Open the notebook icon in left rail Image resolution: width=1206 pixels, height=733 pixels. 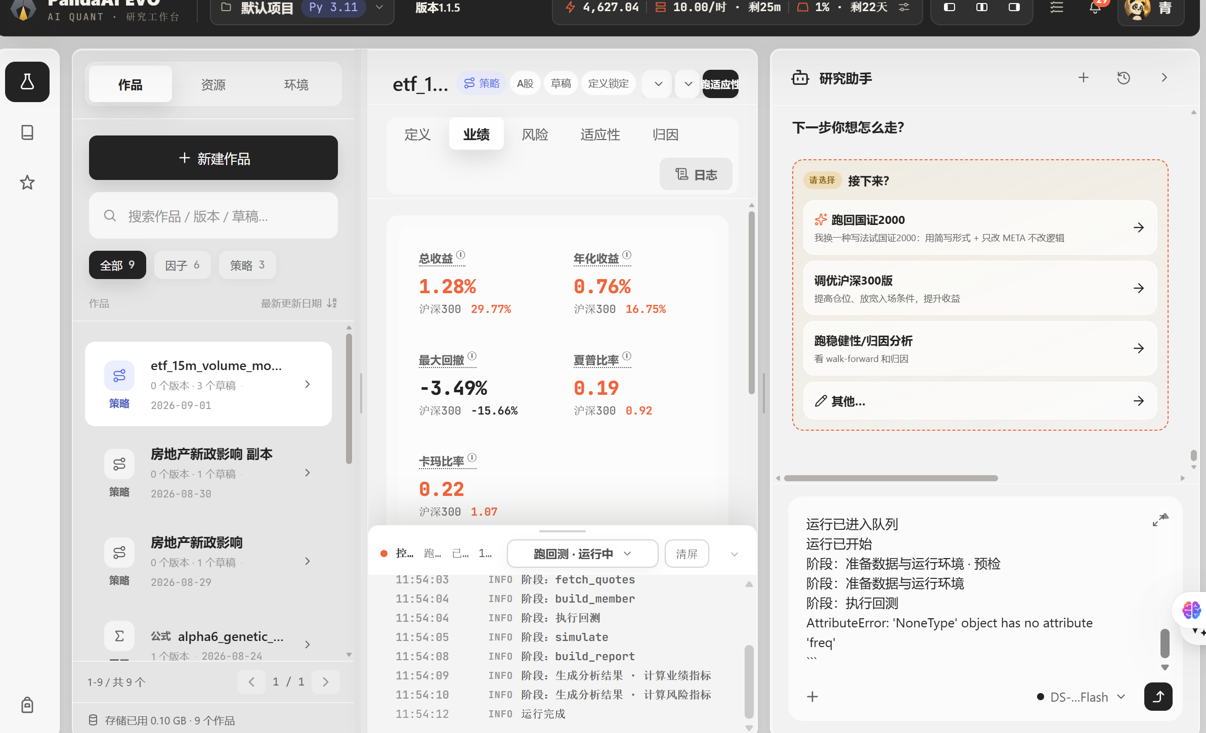pyautogui.click(x=27, y=132)
